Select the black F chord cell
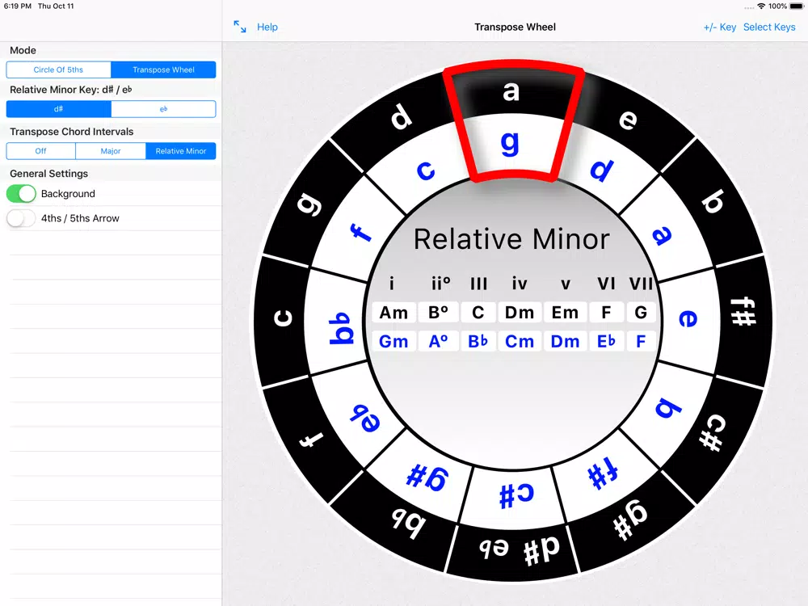The height and width of the screenshot is (606, 808). click(606, 312)
